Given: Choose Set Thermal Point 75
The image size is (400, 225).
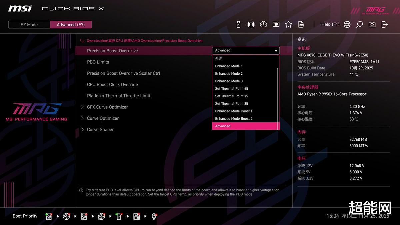Looking at the screenshot, I should (245, 96).
